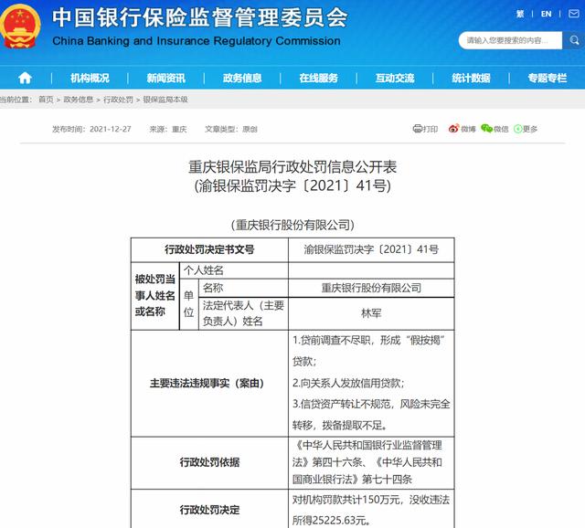
Task: Open the 统计数据 menu
Action: tap(471, 78)
